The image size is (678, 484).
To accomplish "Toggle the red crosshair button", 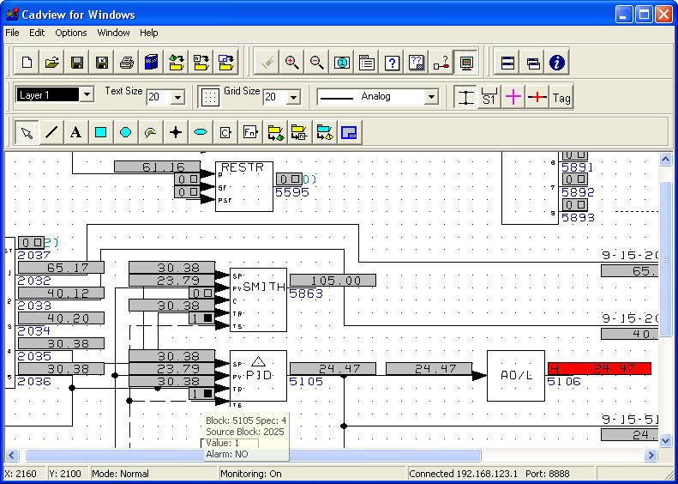I will pyautogui.click(x=537, y=96).
